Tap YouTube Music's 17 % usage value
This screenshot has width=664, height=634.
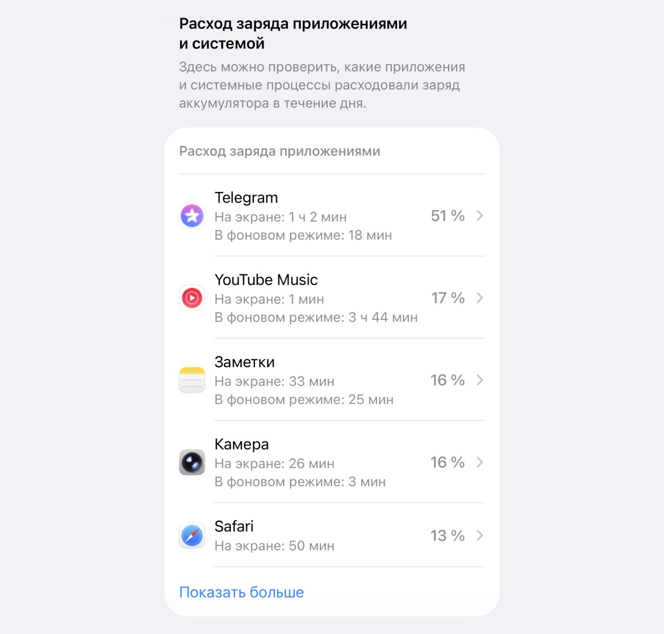447,298
